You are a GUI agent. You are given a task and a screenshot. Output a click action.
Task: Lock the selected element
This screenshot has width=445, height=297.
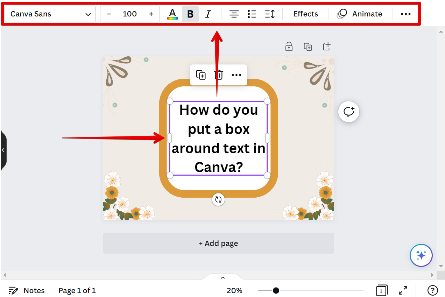coord(289,46)
